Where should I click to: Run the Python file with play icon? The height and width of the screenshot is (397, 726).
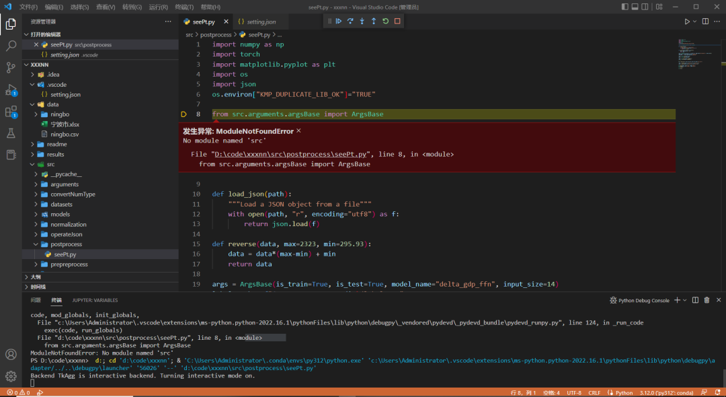pyautogui.click(x=687, y=22)
